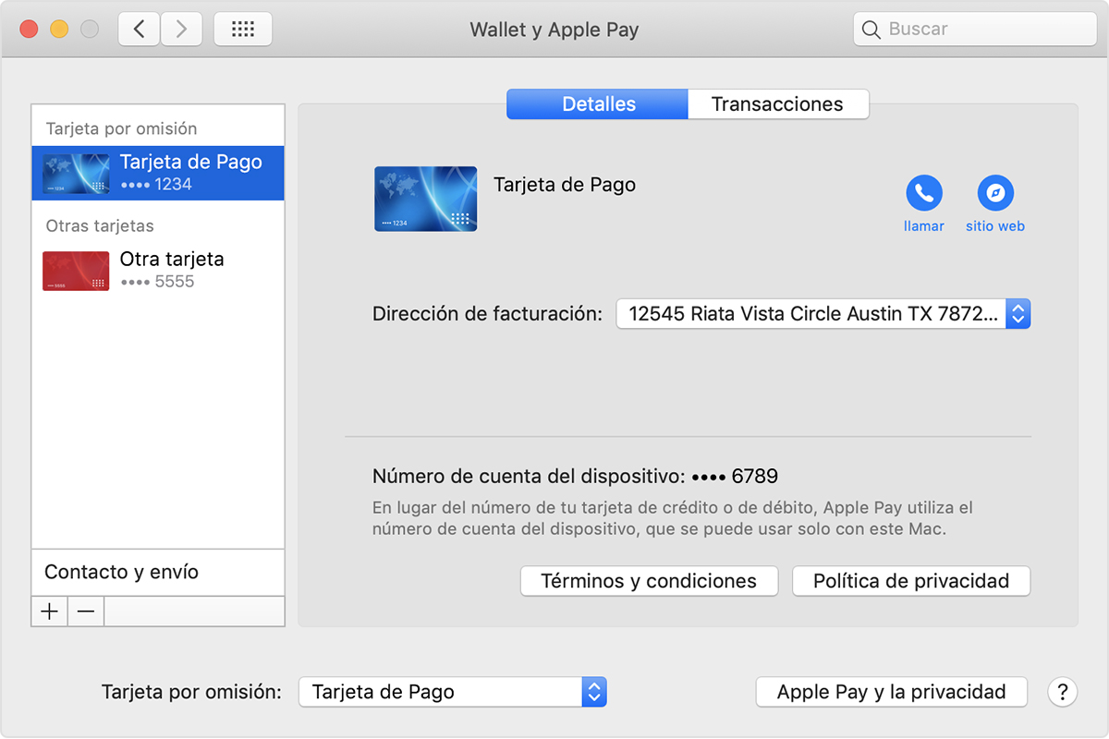This screenshot has height=739, width=1109.
Task: Open Apple Pay y la privacidad
Action: tap(892, 692)
